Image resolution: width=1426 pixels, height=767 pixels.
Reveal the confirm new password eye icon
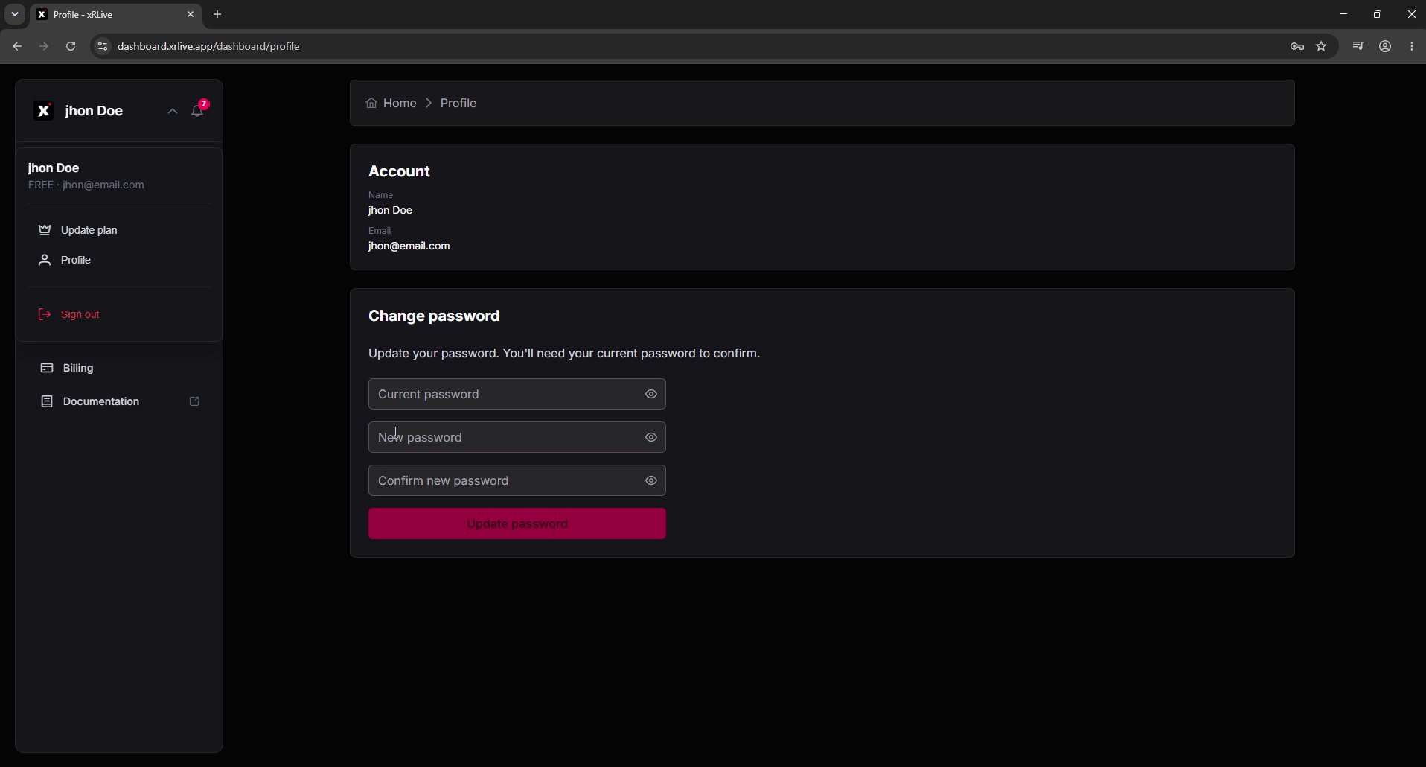[651, 480]
